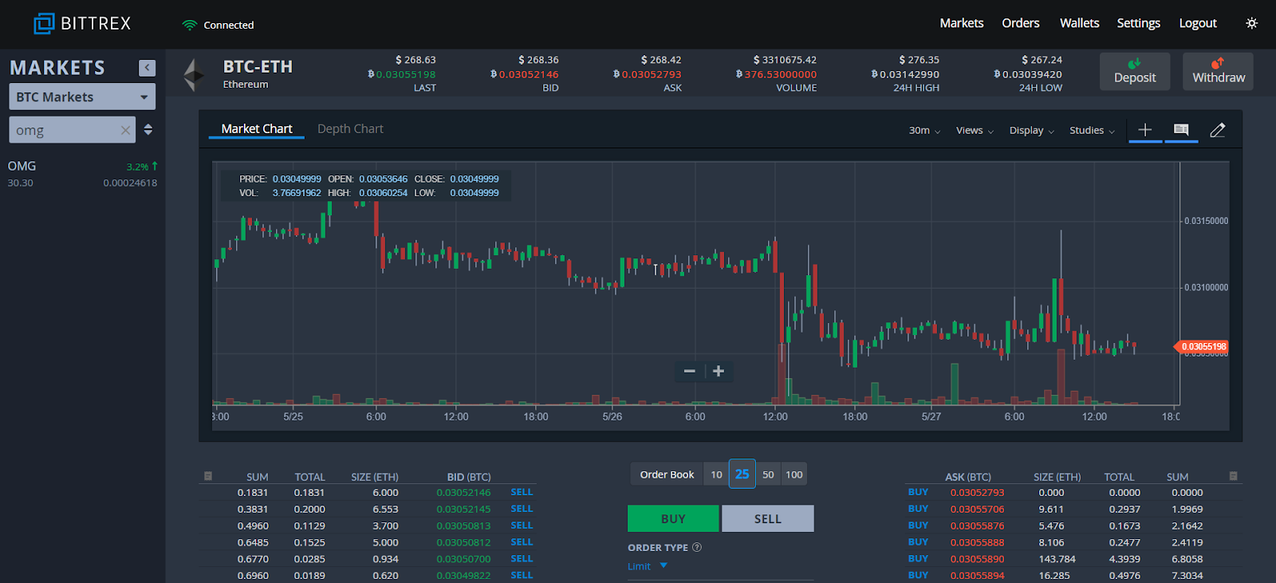
Task: Select the green BUY order button
Action: 673,518
